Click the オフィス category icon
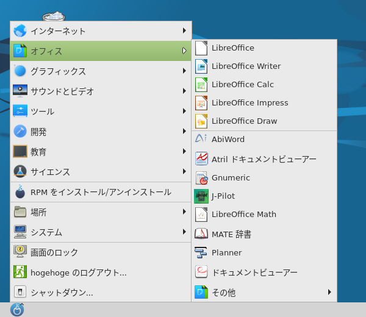The width and height of the screenshot is (366, 317). (x=20, y=51)
